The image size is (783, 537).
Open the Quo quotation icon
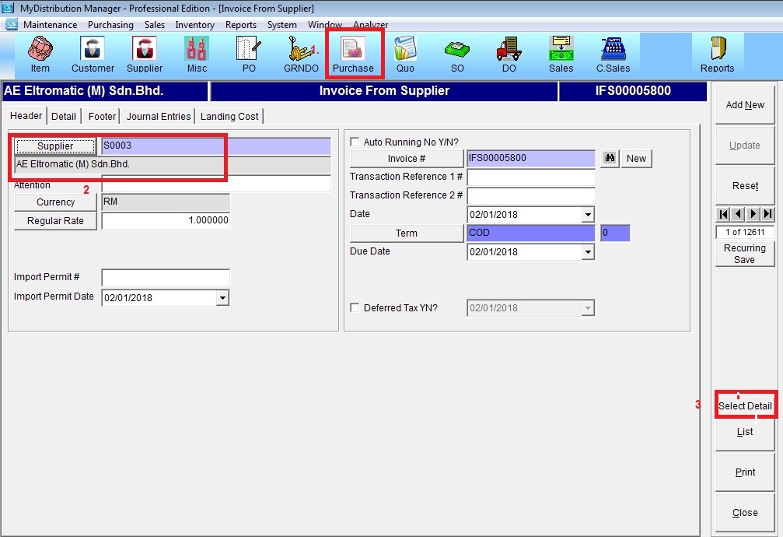(x=405, y=54)
